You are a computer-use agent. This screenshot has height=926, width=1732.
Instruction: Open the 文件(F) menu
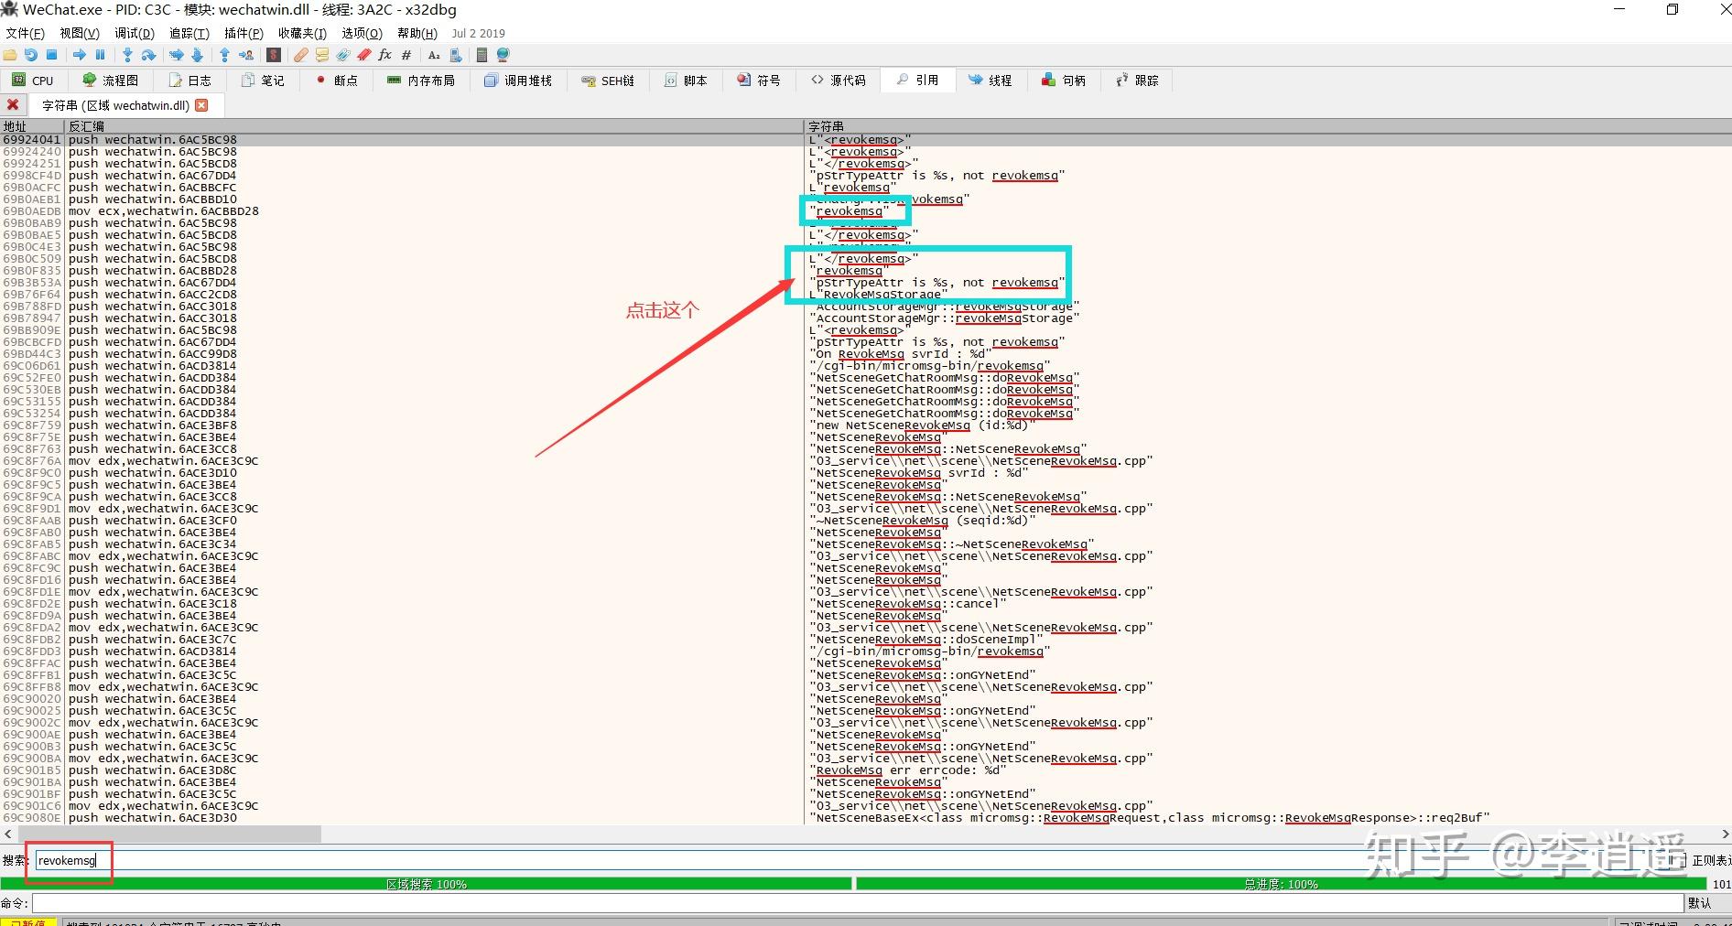[x=25, y=33]
